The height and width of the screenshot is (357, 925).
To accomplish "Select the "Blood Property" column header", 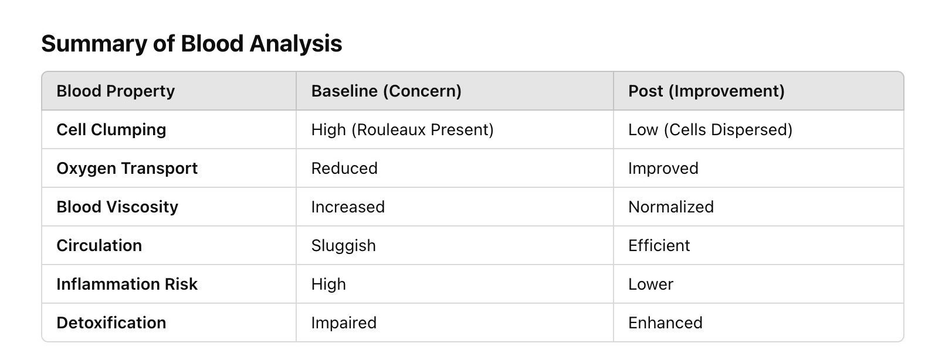I will (116, 91).
